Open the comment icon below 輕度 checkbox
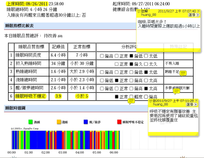This screenshot has height=158, width=204. click(131, 101)
